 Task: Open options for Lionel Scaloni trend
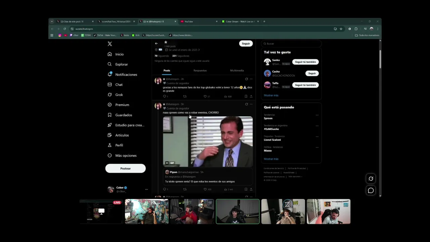tap(317, 136)
